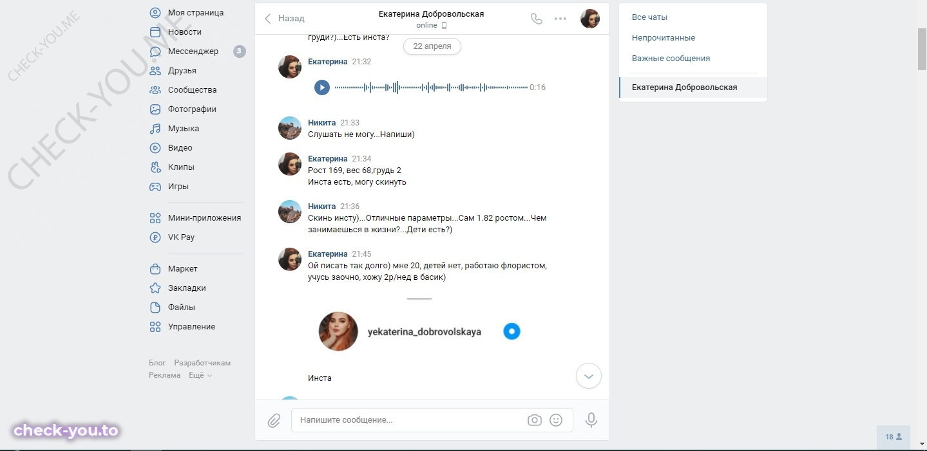
Task: Click the microphone voice message icon
Action: 591,420
